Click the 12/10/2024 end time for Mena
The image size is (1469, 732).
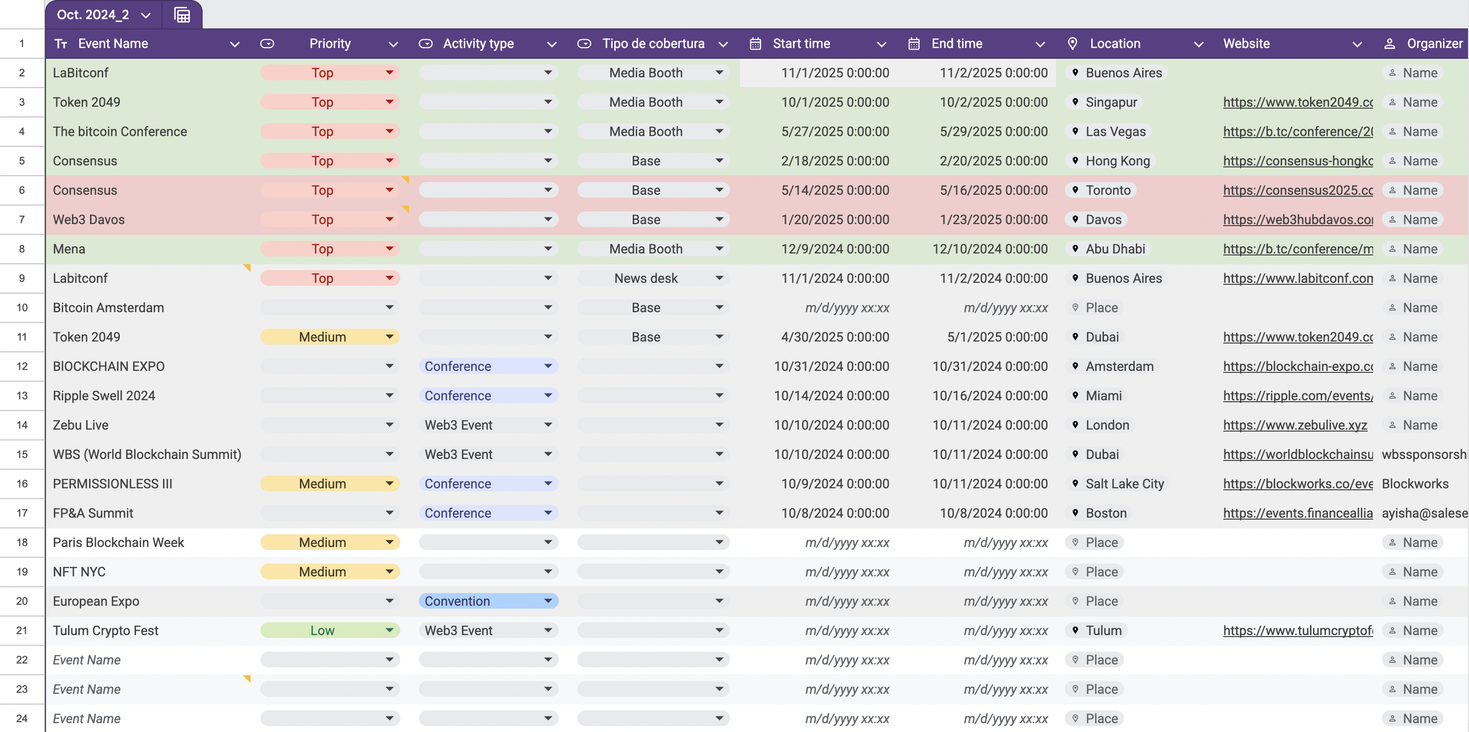click(977, 249)
